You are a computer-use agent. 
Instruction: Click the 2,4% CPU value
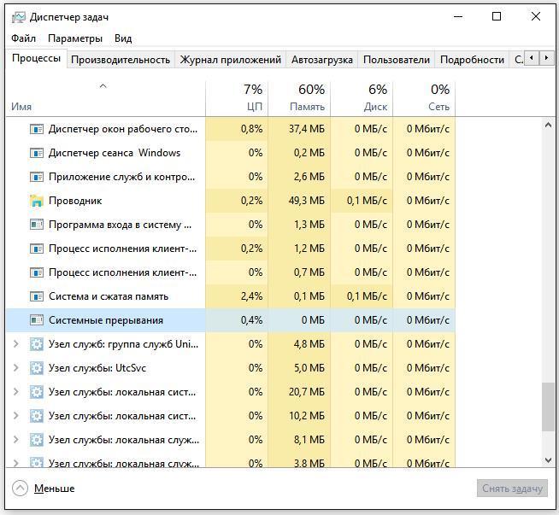click(x=251, y=296)
